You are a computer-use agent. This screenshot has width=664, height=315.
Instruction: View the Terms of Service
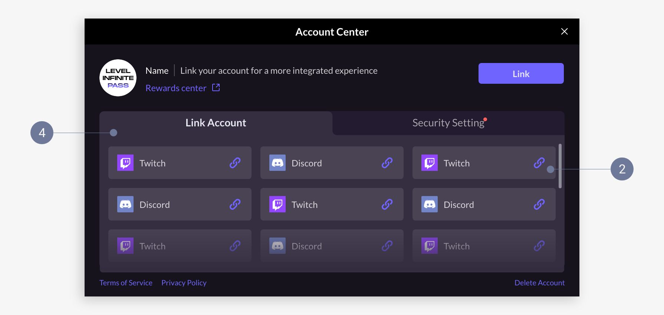click(126, 282)
